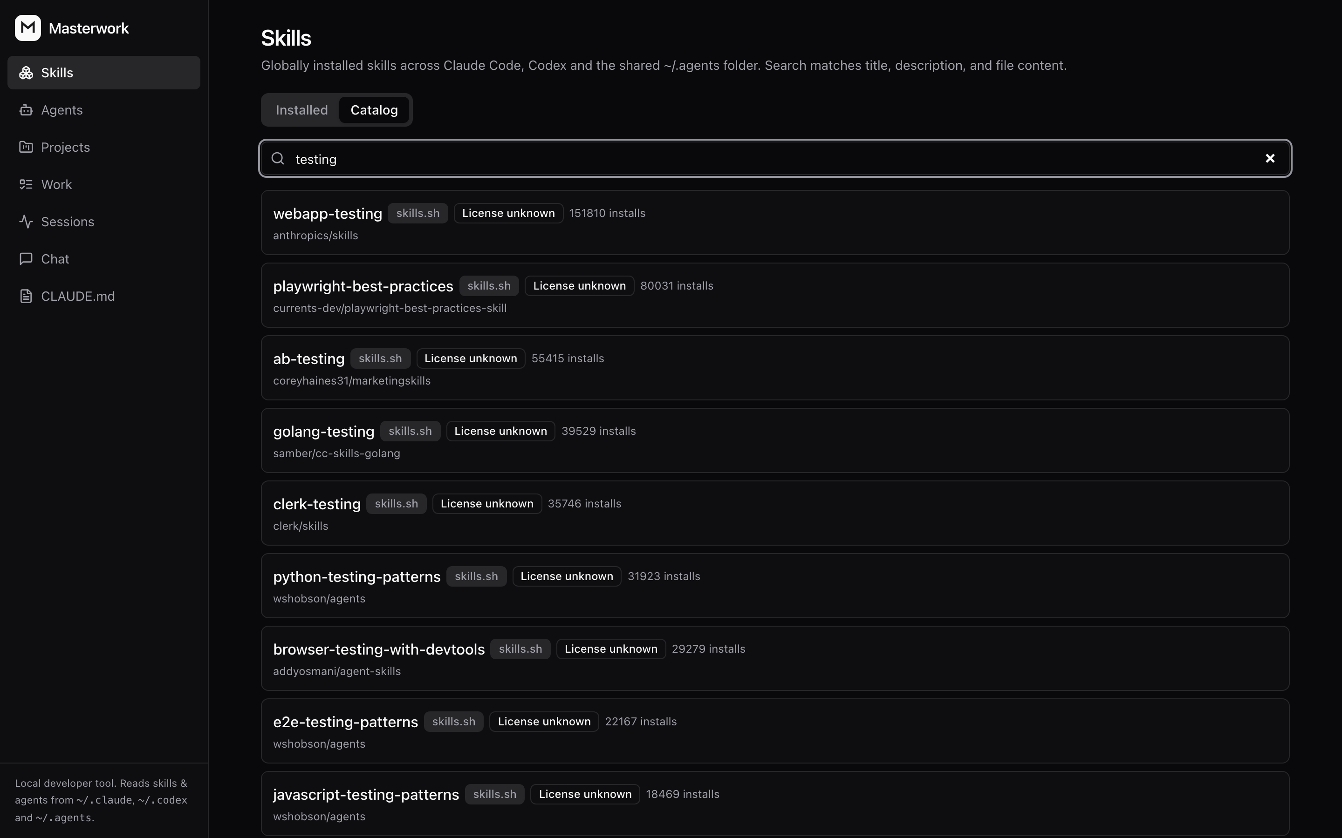Open the playwright-best-practices skill
The height and width of the screenshot is (838, 1342).
click(775, 296)
